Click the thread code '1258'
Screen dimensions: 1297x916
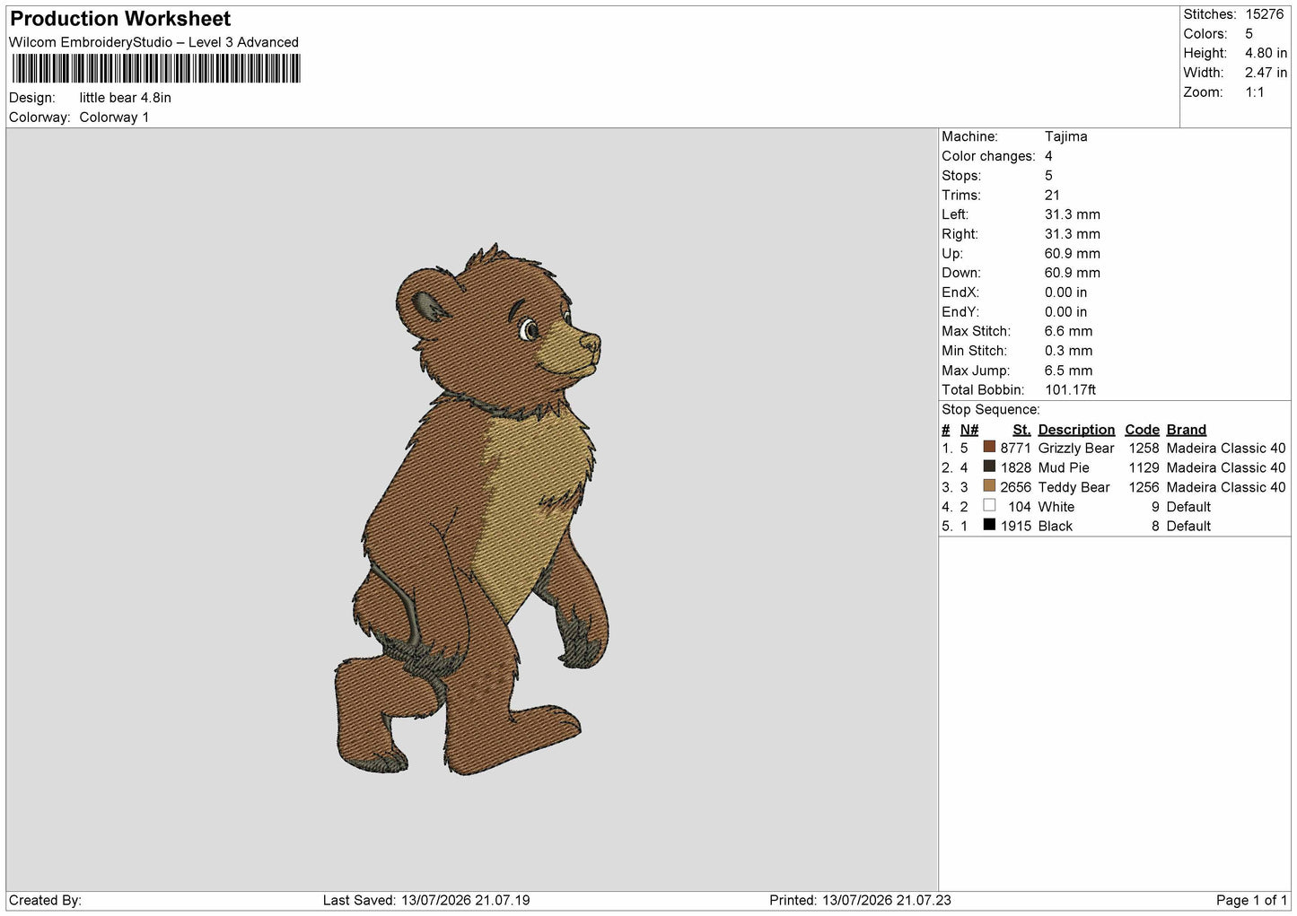tap(1144, 448)
